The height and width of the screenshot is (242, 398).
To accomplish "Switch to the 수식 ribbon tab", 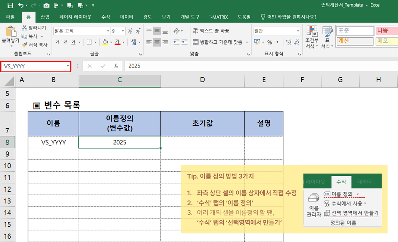I will (106, 17).
